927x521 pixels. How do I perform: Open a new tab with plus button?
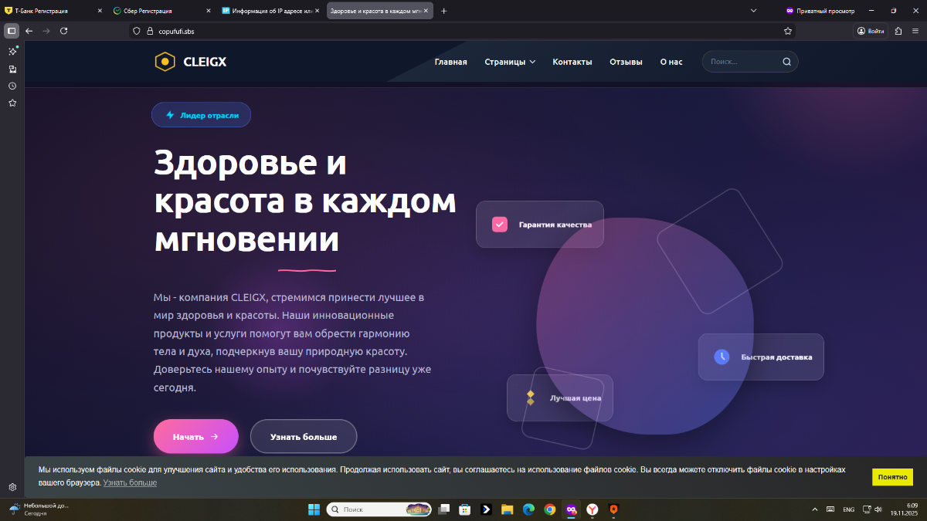[x=443, y=11]
